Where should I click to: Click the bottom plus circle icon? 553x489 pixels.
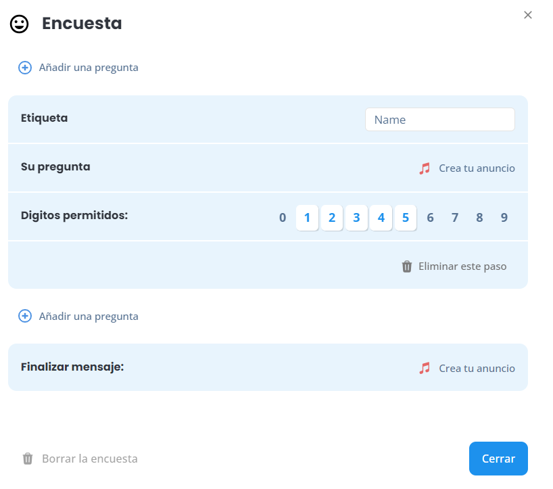25,316
